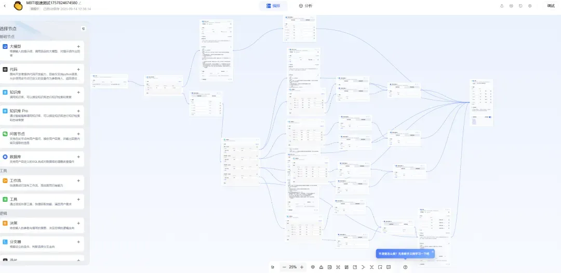
Task: Add a 知识库 node with plus
Action: click(78, 93)
